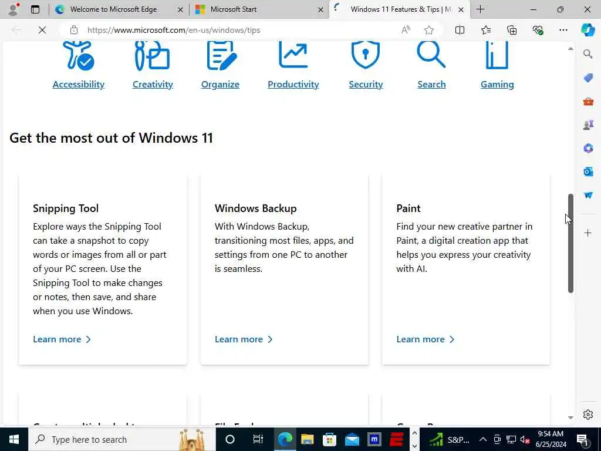Open sidebar Shopping tag icon
601x451 pixels.
click(588, 78)
